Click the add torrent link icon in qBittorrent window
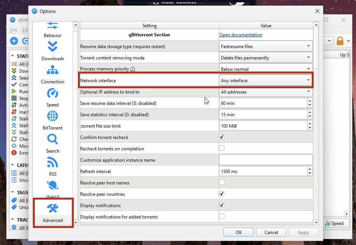Viewport: 356px width, 245px height. (25, 41)
